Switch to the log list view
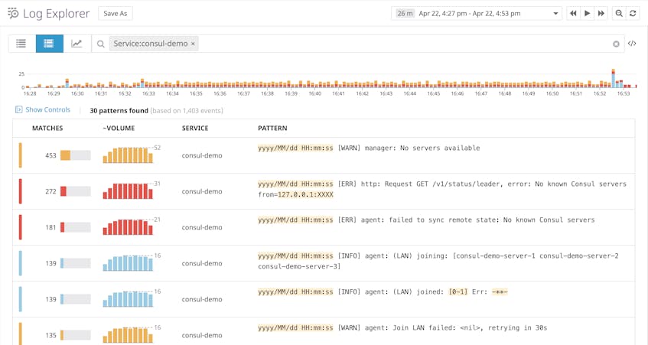 click(x=21, y=44)
